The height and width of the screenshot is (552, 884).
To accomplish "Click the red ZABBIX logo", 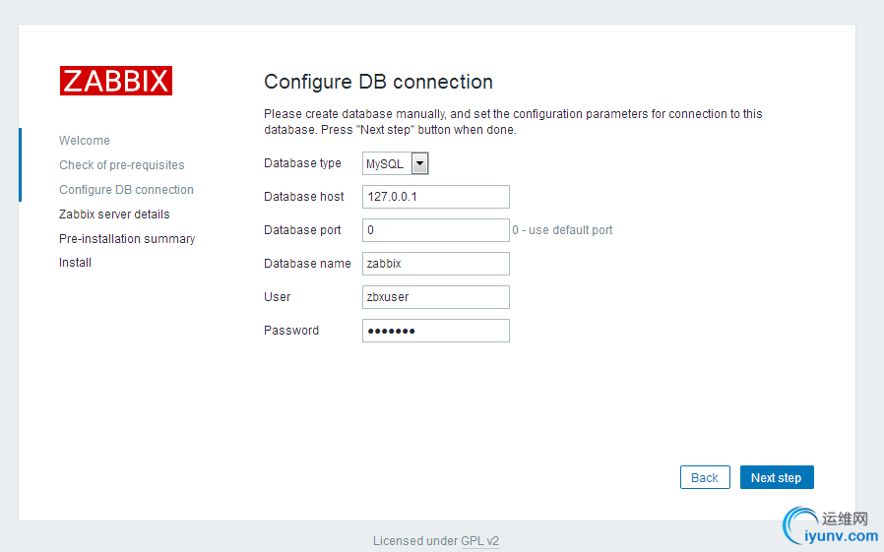I will coord(116,81).
